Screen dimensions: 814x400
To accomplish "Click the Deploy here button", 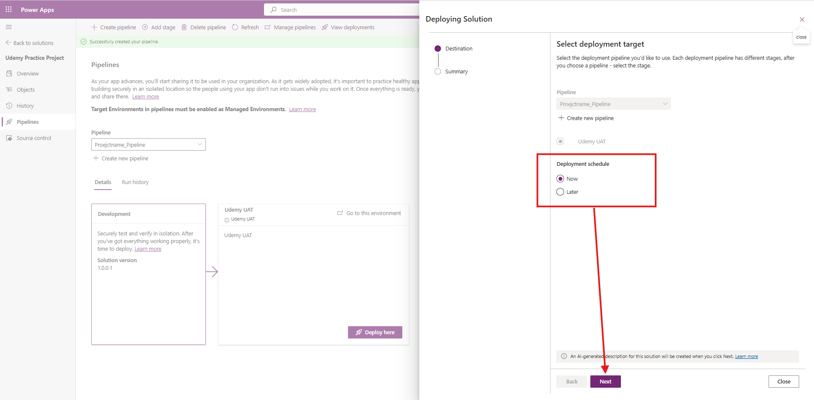I will point(375,332).
